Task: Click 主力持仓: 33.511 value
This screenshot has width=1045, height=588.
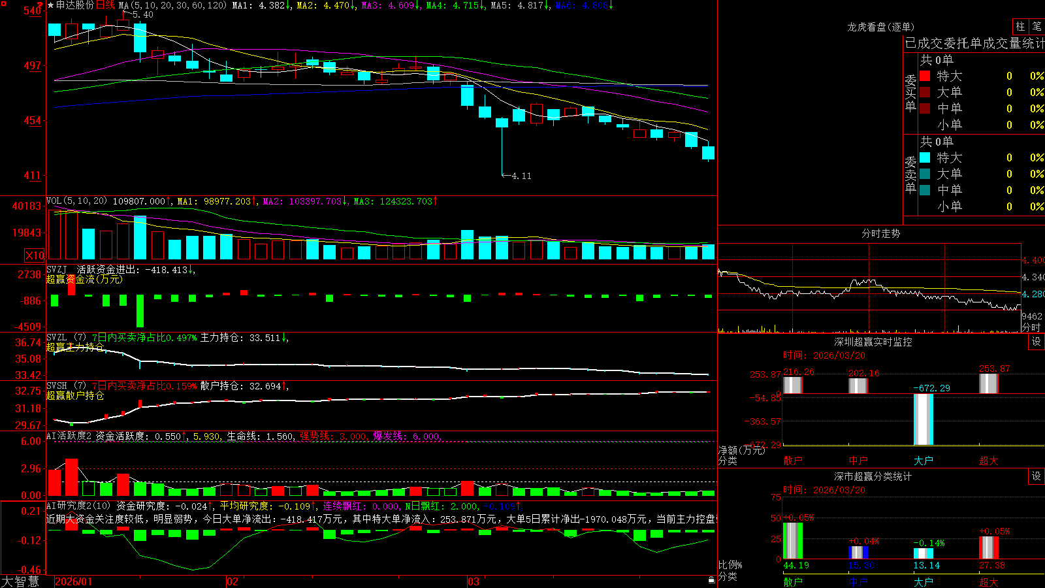Action: pos(243,338)
